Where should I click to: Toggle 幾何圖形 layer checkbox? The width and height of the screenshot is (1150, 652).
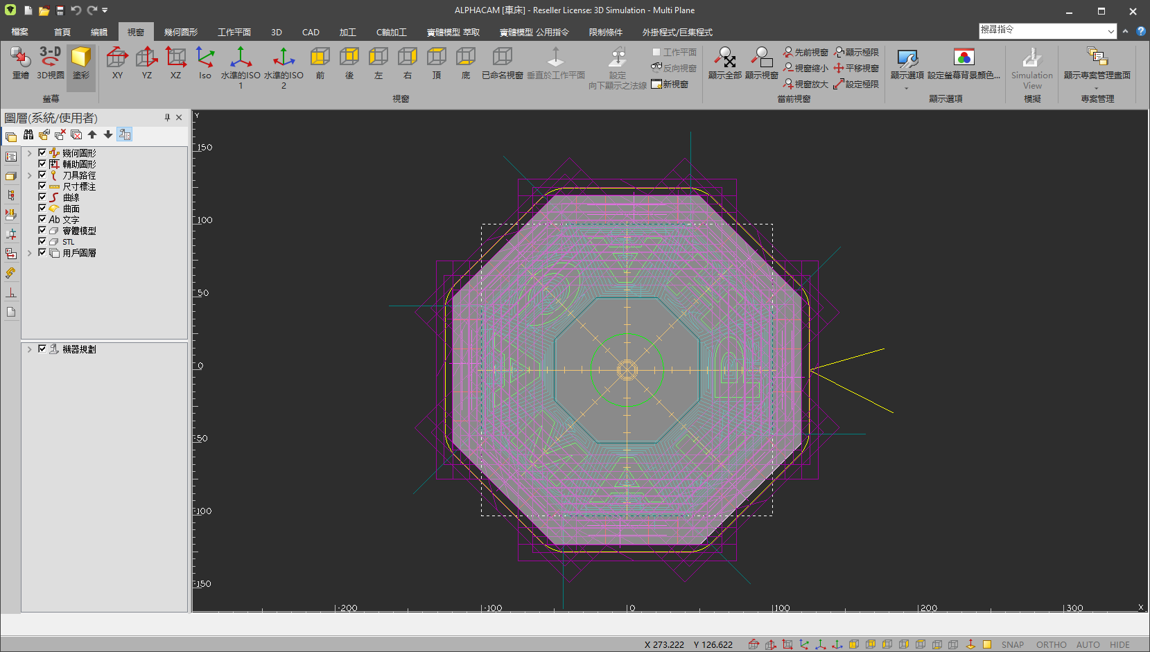pyautogui.click(x=42, y=152)
